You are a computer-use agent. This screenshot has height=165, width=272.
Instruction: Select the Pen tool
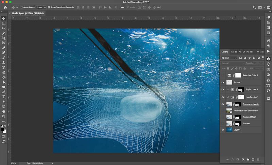(x=4, y=92)
